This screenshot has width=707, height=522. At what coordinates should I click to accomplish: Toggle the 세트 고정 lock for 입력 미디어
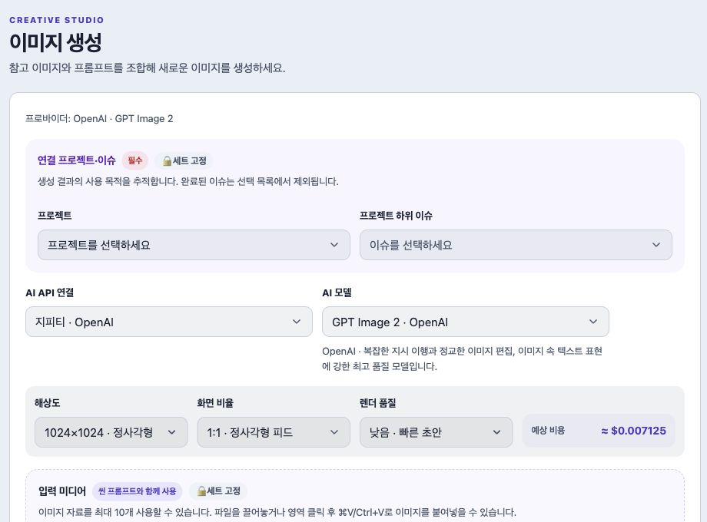[218, 491]
